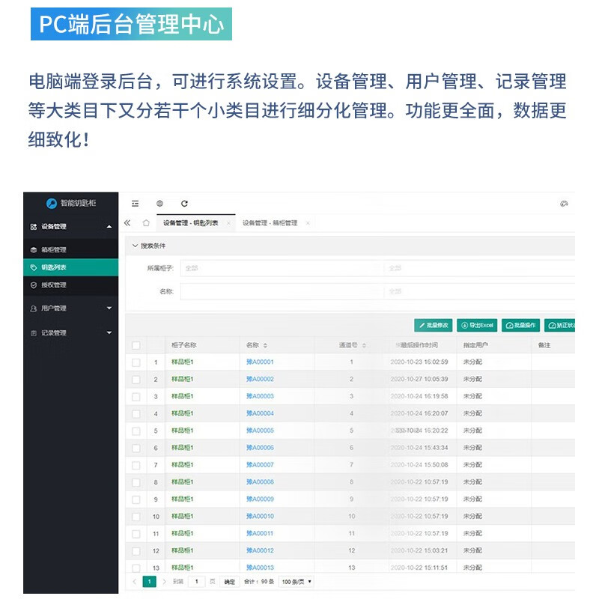
Task: Switch to 设备管理 - 箱柜管理 tab
Action: (x=270, y=223)
